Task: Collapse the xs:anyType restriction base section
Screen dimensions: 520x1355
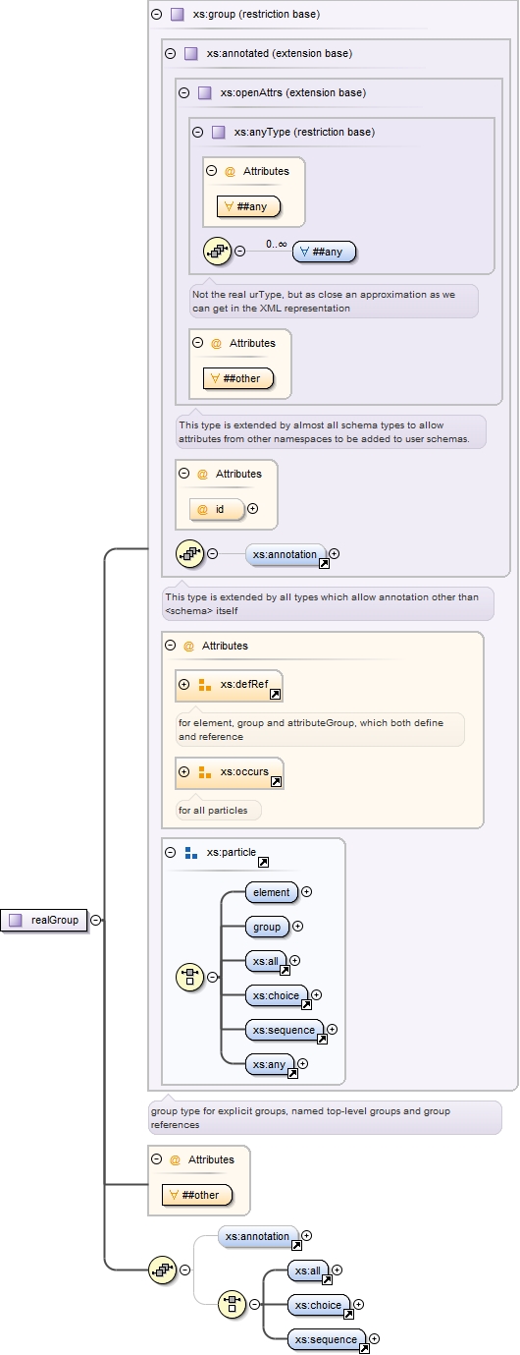Action: click(x=197, y=132)
